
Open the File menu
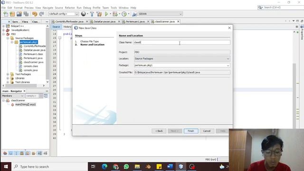coord(3,8)
